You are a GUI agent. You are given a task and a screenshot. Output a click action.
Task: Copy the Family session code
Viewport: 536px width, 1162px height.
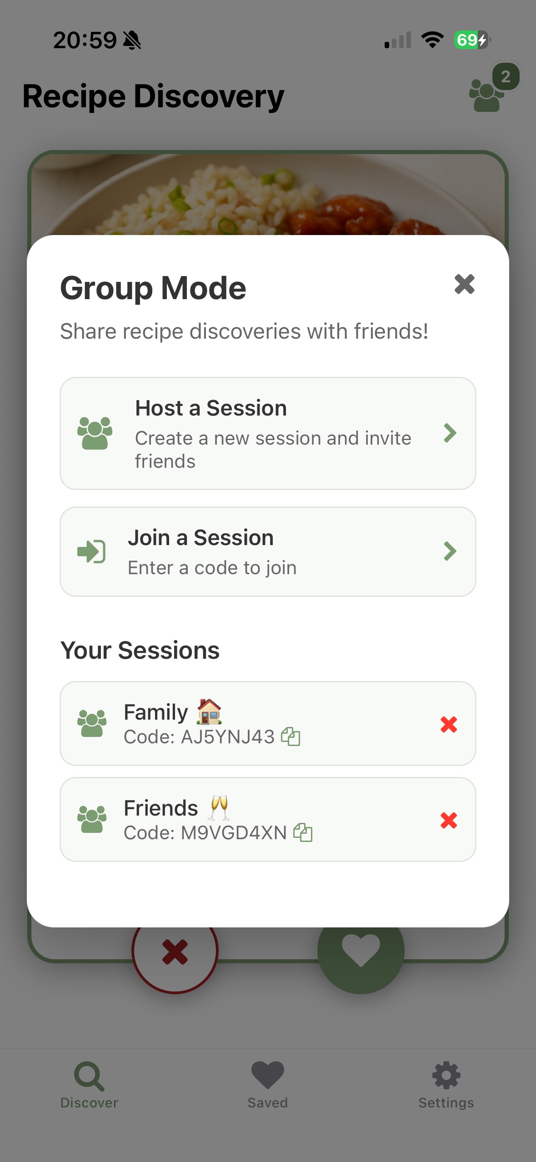pyautogui.click(x=291, y=737)
